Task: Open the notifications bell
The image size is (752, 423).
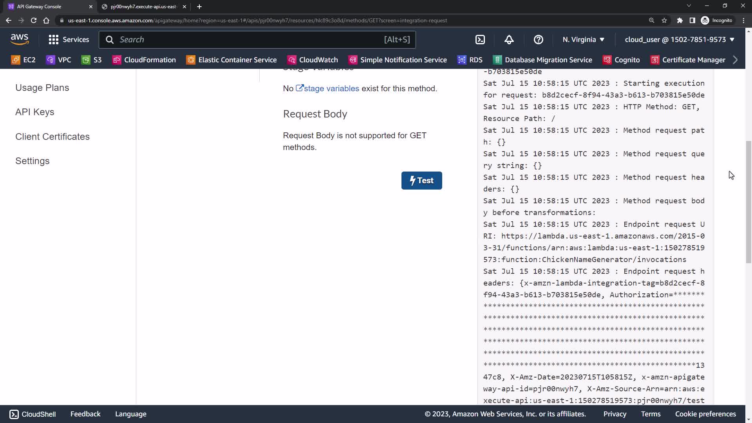Action: [509, 40]
